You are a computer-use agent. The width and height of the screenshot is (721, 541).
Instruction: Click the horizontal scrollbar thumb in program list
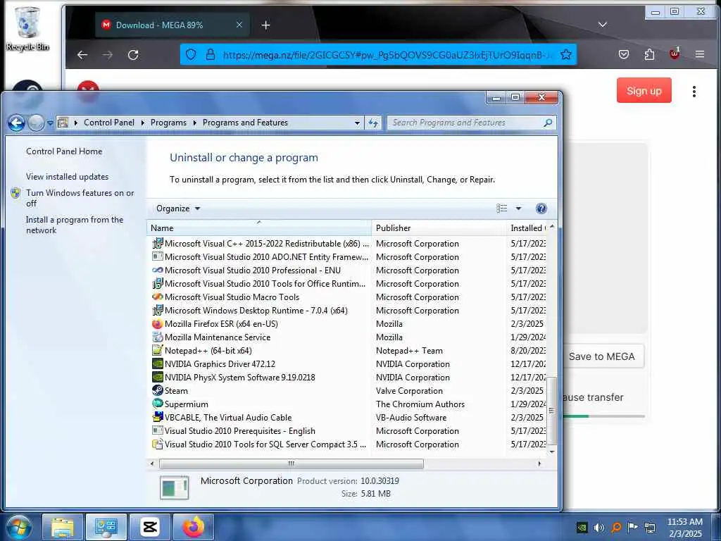291,464
